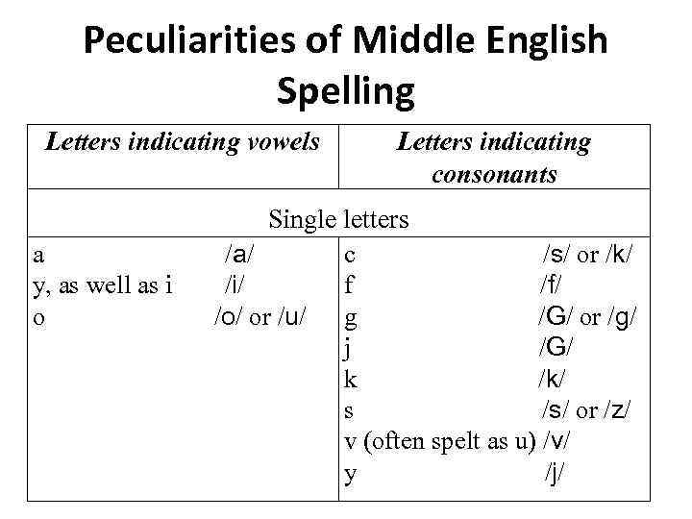Click the "y, as well as i" entry
This screenshot has width=692, height=519.
pyautogui.click(x=103, y=285)
